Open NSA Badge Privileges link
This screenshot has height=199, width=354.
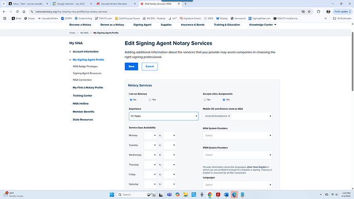(85, 67)
